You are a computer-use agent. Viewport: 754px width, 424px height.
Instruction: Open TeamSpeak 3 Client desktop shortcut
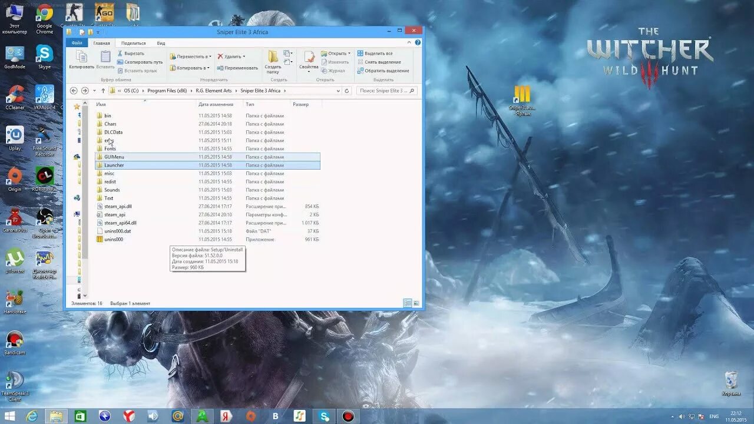15,386
